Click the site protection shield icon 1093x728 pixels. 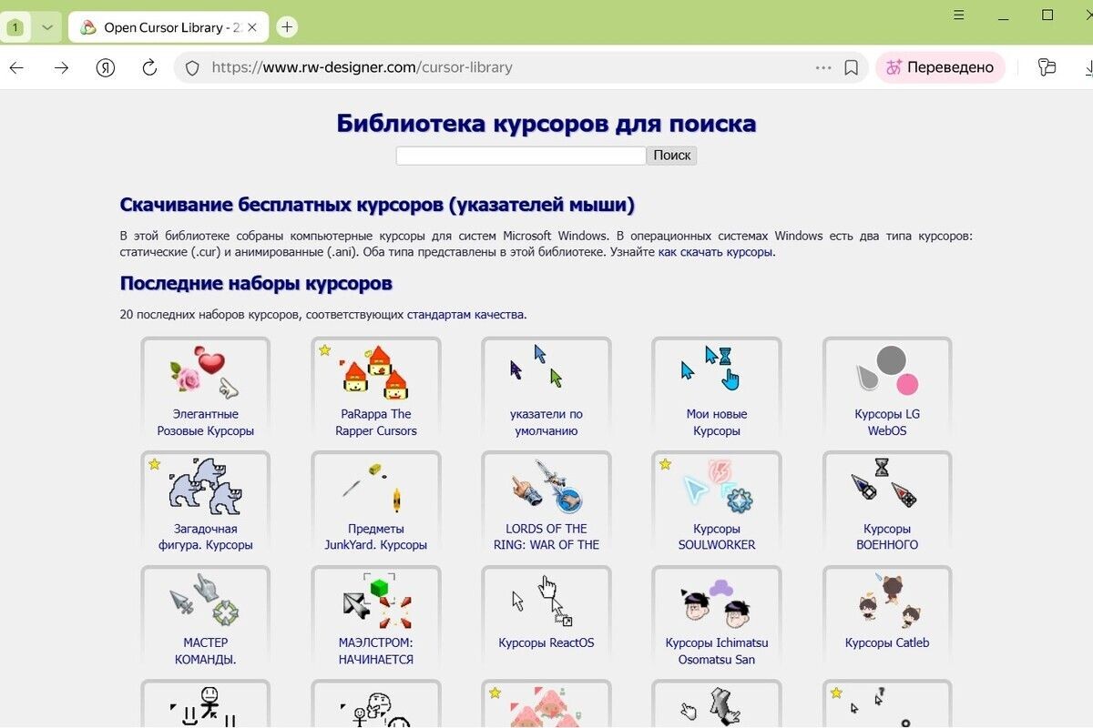coord(192,67)
